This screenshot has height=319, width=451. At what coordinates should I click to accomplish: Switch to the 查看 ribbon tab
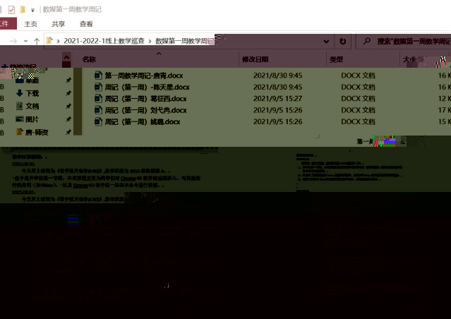(86, 24)
